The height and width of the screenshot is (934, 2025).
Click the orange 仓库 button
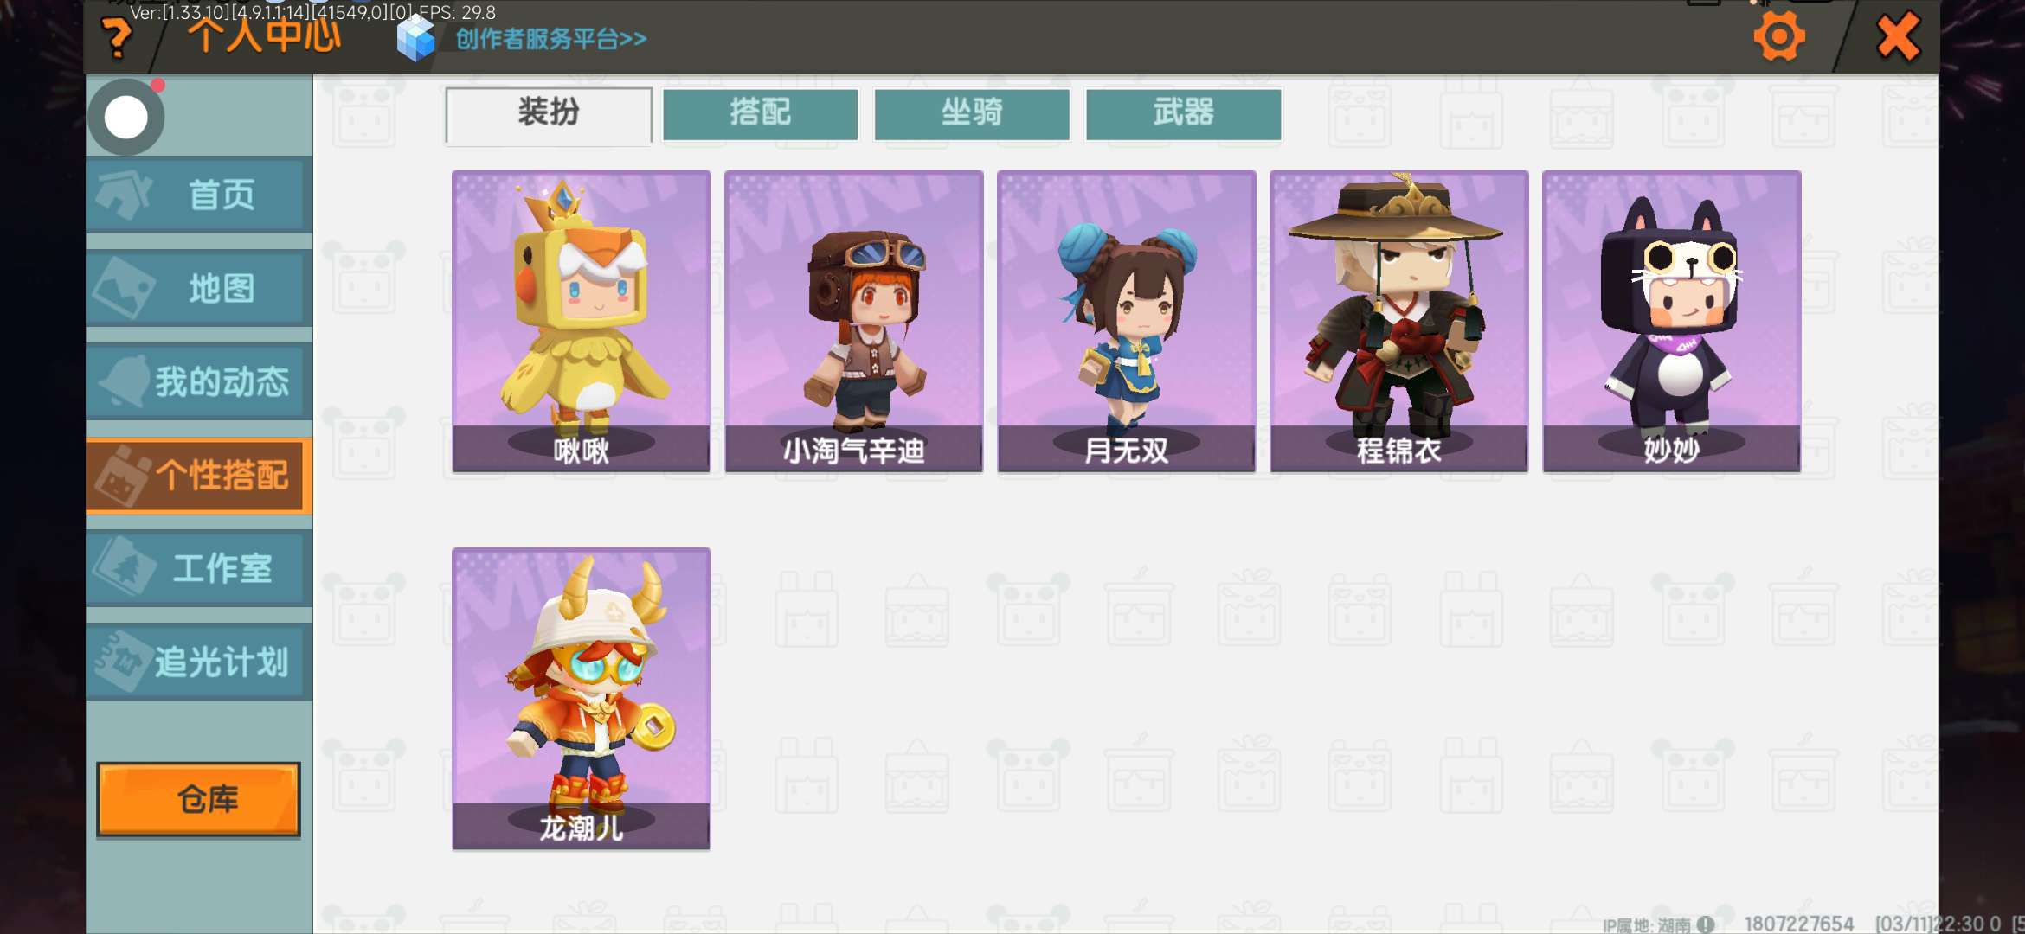pos(198,799)
